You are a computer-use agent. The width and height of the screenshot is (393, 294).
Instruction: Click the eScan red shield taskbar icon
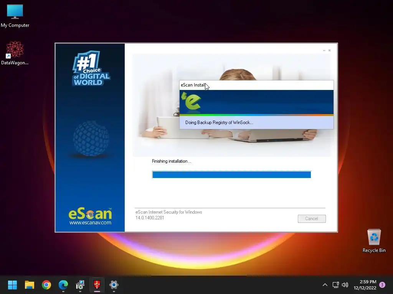click(x=97, y=285)
